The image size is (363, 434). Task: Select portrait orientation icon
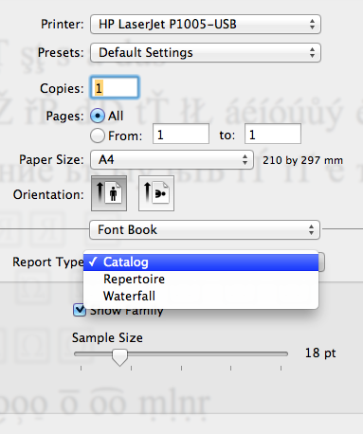109,193
